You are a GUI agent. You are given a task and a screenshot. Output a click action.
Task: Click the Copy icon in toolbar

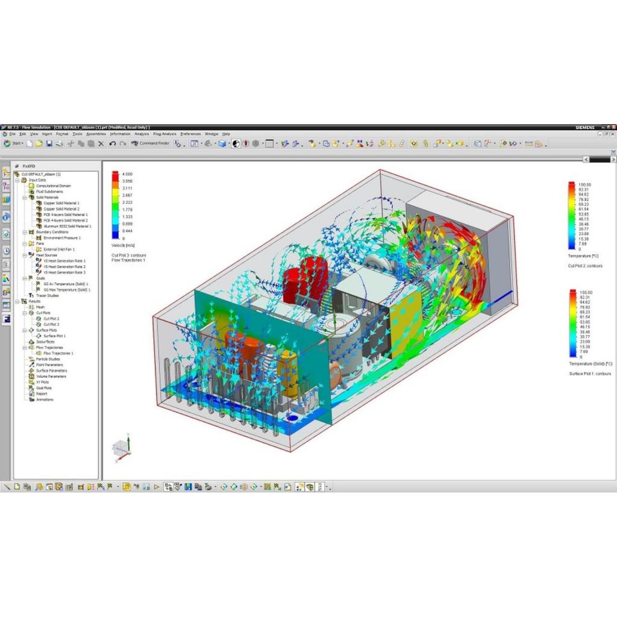click(x=81, y=143)
